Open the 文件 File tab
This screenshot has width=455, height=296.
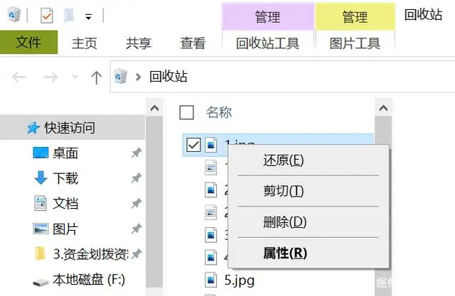pyautogui.click(x=28, y=43)
